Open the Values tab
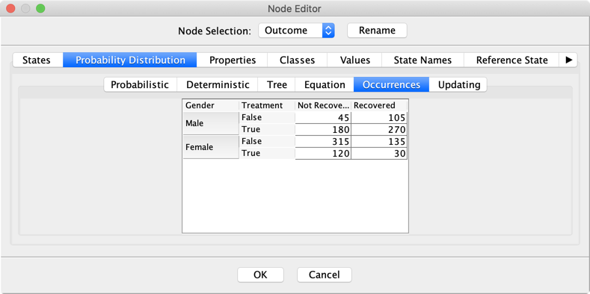This screenshot has width=590, height=294. pos(355,60)
